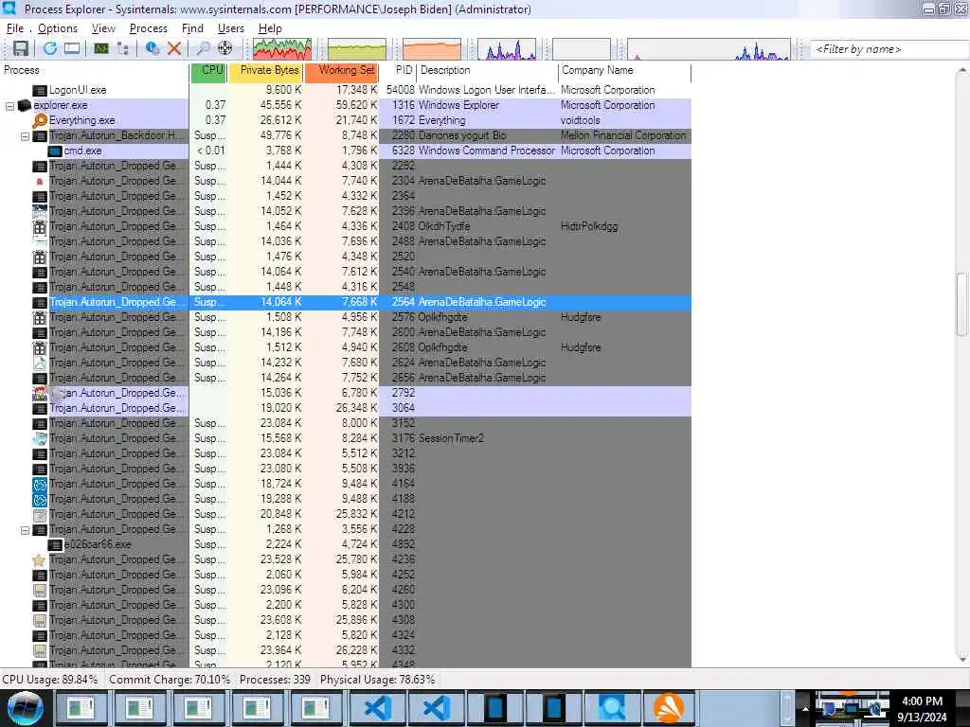Open the File menu

pyautogui.click(x=15, y=28)
